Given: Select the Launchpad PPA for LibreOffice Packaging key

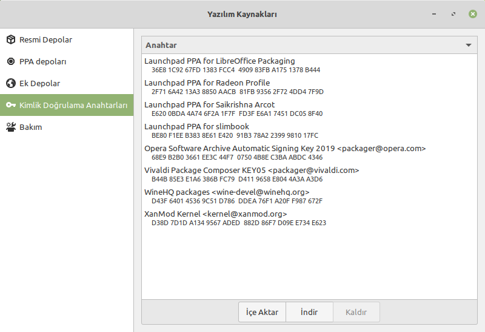Looking at the screenshot, I should [309, 65].
